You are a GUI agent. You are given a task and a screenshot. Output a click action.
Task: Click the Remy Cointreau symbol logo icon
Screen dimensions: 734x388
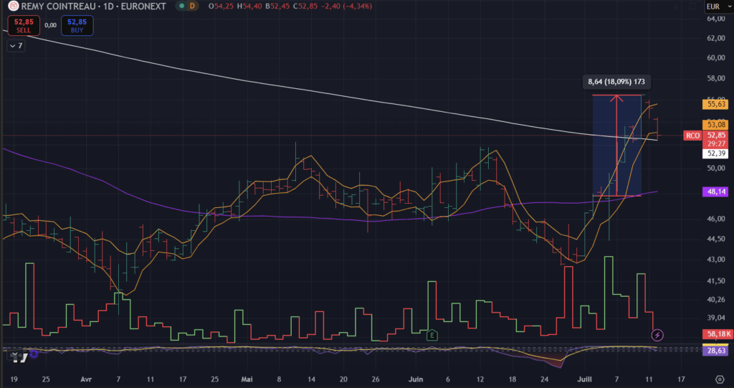coord(11,6)
